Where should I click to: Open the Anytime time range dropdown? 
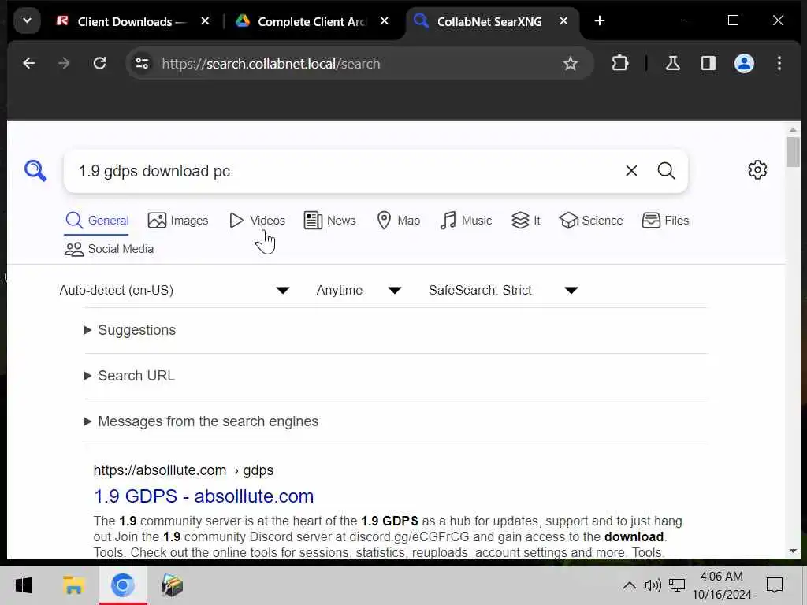tap(359, 290)
